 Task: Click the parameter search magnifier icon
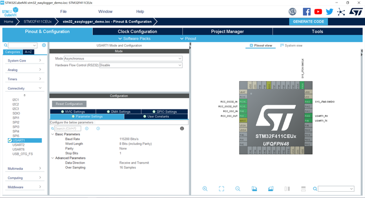pos(52,128)
